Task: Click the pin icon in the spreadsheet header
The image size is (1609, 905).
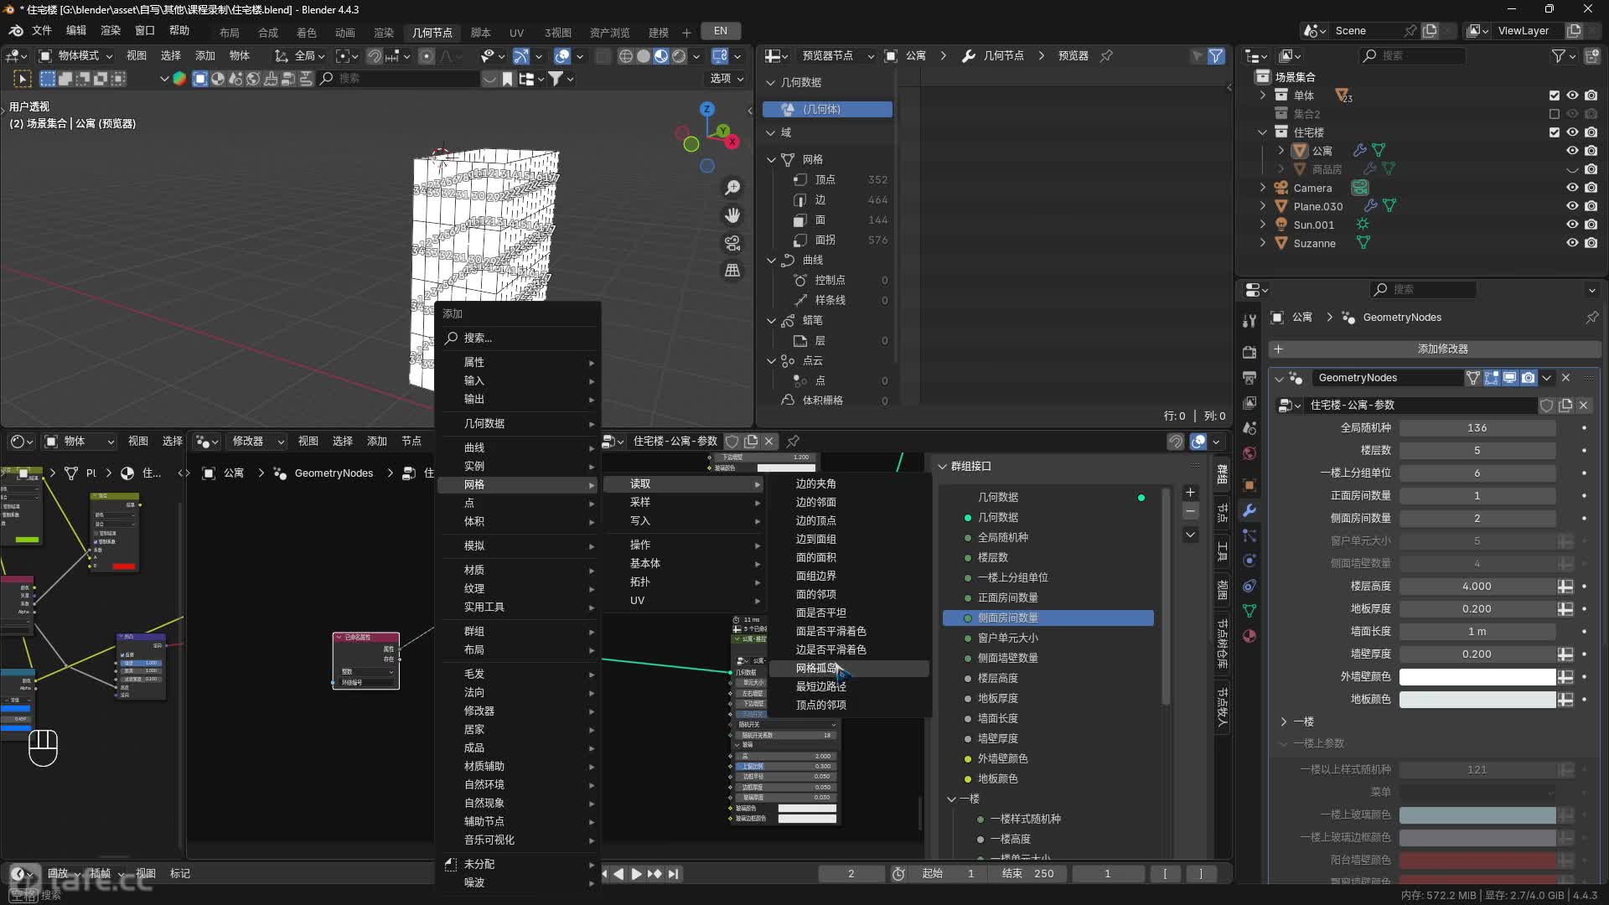Action: (x=1106, y=55)
